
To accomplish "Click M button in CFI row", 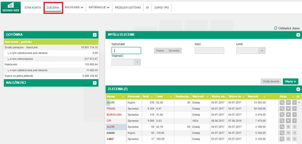I will (288, 121).
